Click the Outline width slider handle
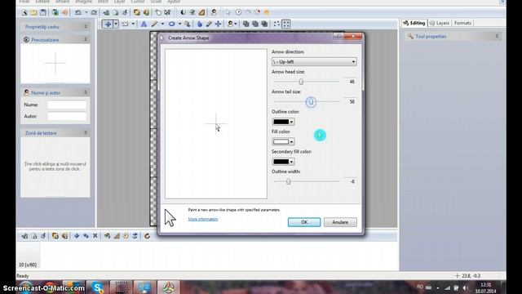522x294 pixels. (x=288, y=181)
